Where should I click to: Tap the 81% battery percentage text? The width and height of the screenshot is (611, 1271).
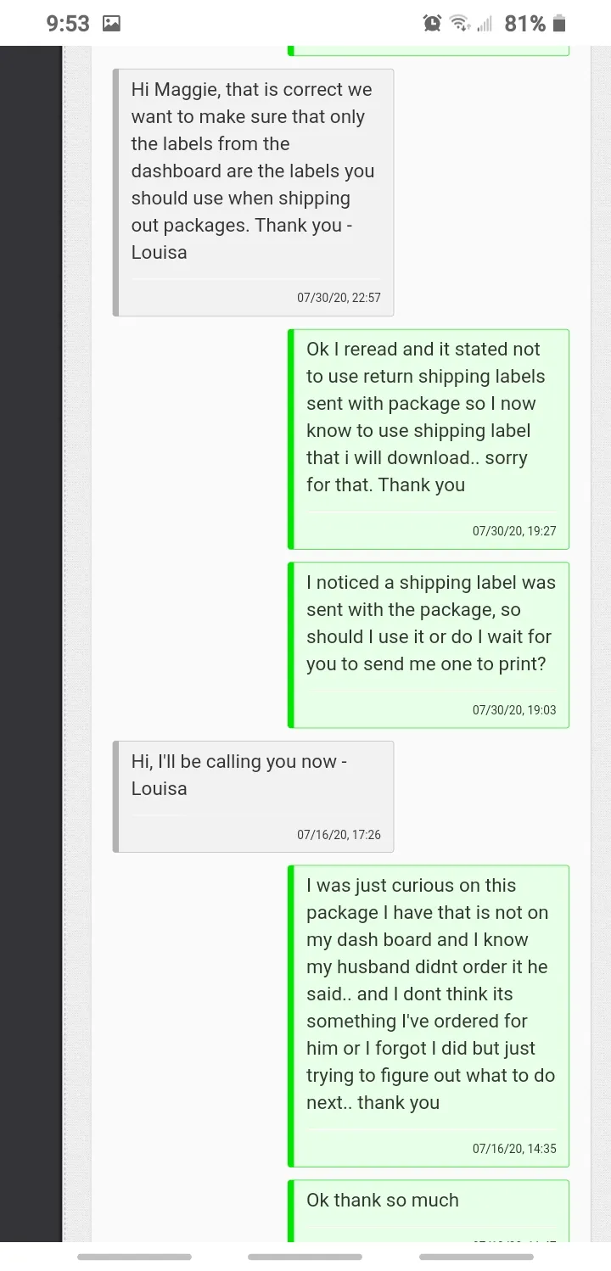525,24
